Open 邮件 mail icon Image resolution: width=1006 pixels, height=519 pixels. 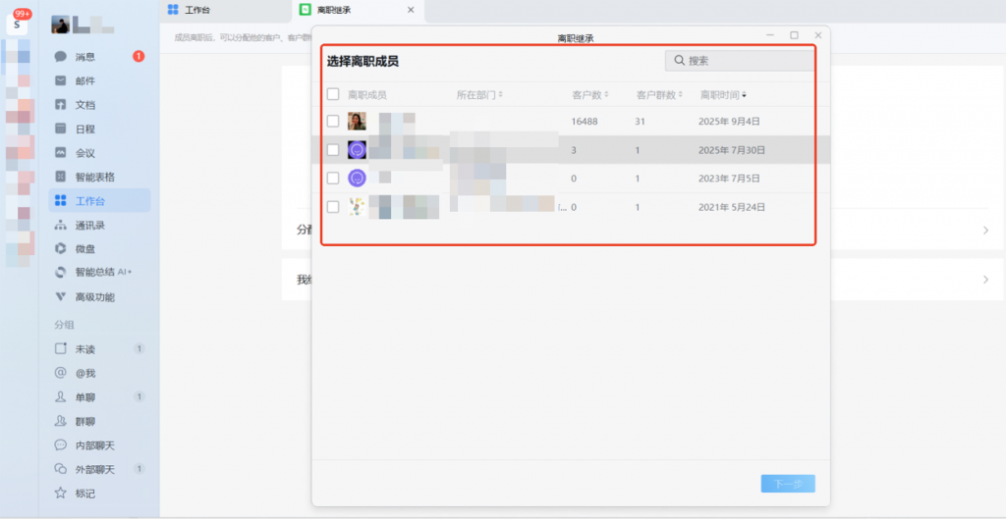coord(60,80)
